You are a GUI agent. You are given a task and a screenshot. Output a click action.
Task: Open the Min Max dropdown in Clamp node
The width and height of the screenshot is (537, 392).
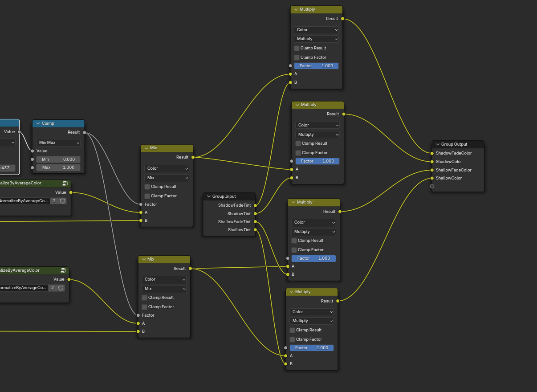coord(58,143)
